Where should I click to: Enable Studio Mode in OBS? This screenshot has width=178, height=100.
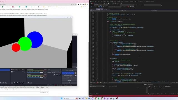[69, 78]
